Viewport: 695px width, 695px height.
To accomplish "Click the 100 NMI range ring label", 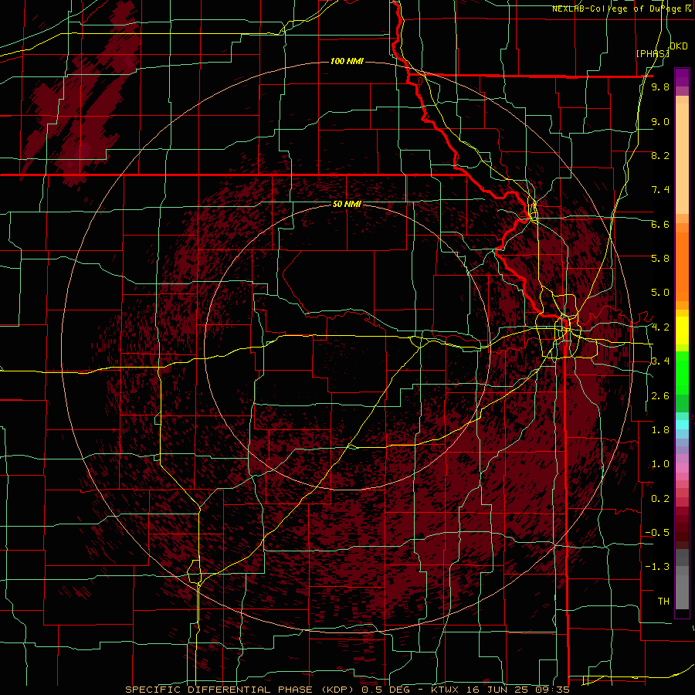I will 347,61.
